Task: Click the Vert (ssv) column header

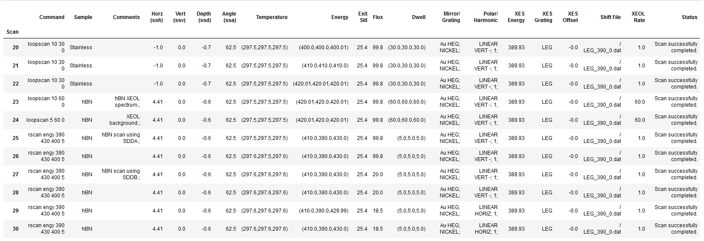Action: [x=179, y=17]
